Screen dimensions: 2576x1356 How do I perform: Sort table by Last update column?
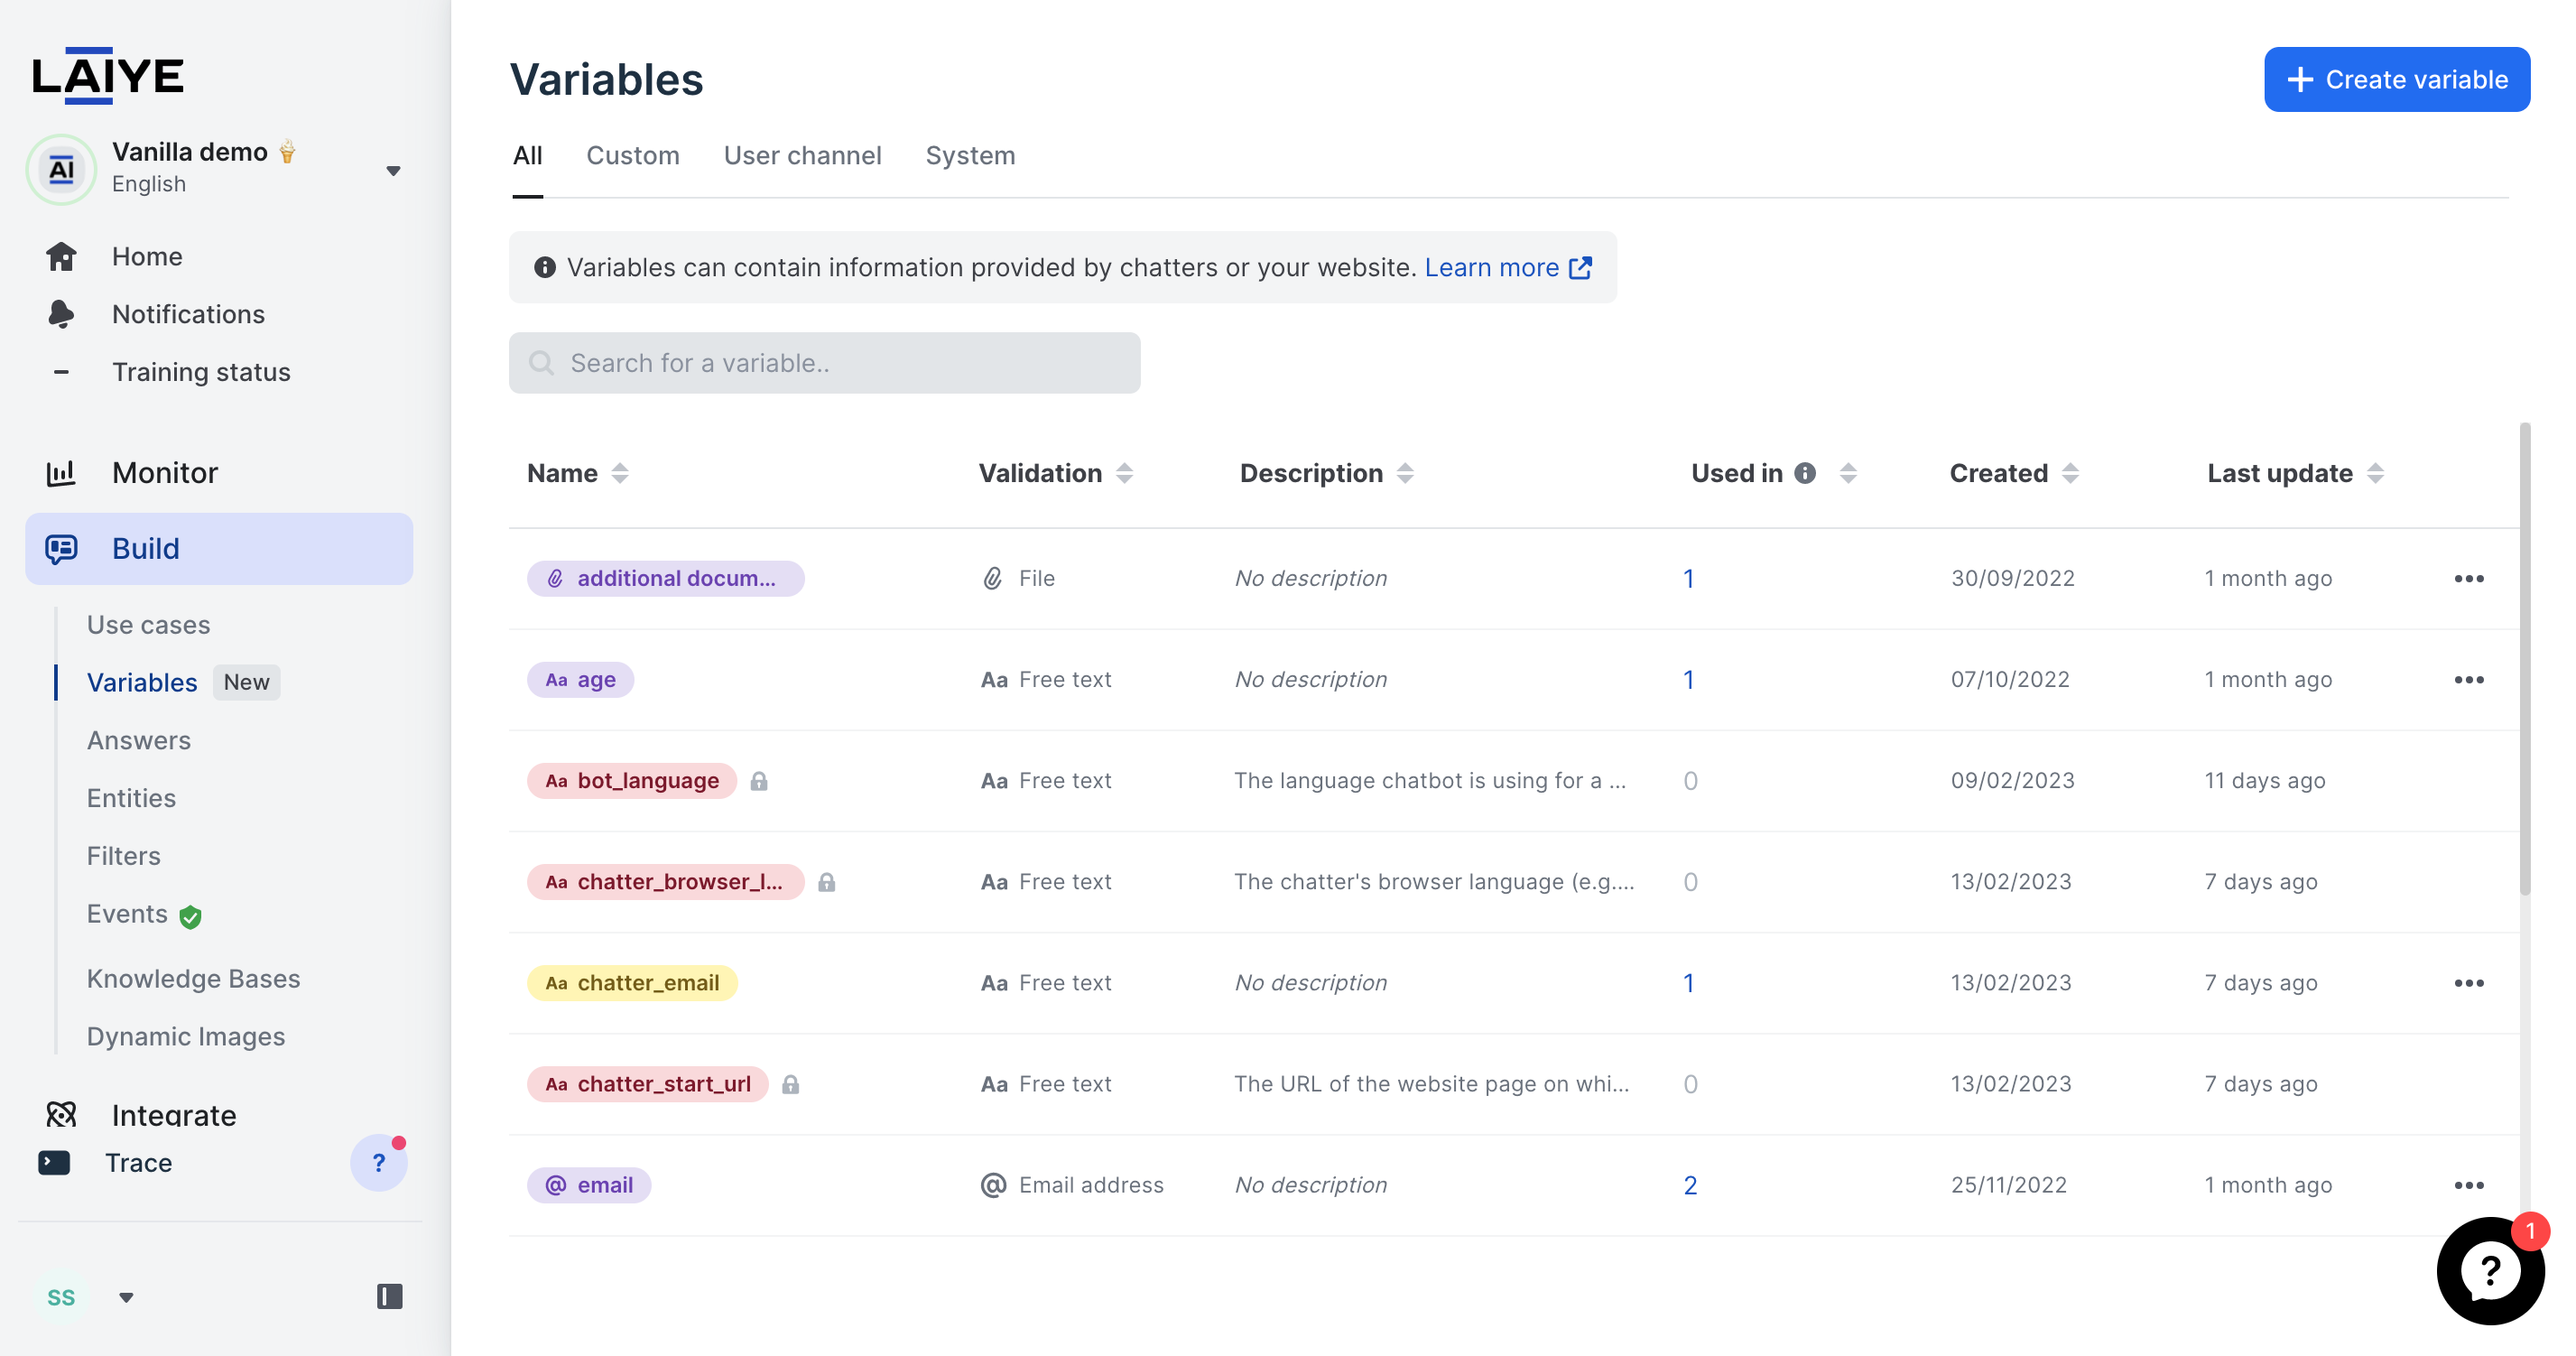2375,473
